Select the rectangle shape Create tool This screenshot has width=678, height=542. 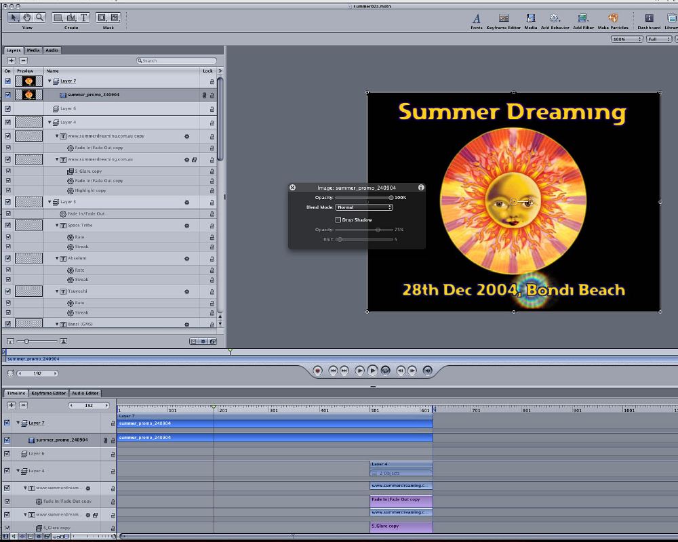58,18
